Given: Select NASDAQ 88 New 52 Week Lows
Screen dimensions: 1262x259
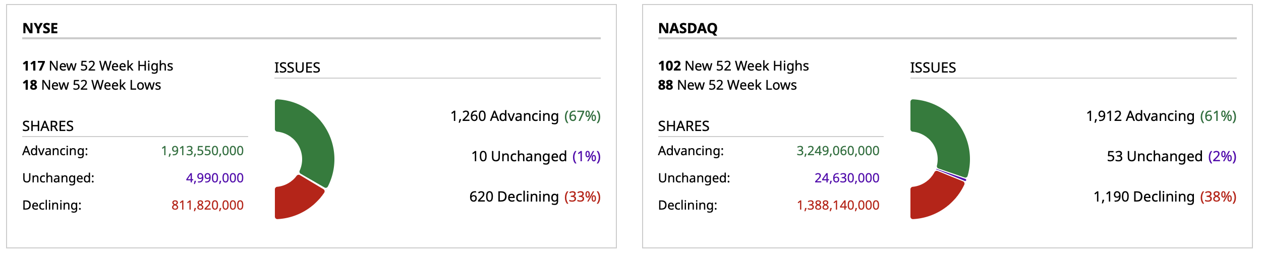Looking at the screenshot, I should 727,85.
